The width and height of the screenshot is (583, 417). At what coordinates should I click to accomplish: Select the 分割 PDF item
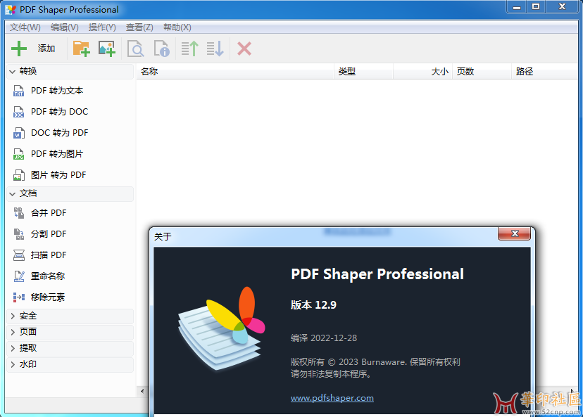pyautogui.click(x=49, y=234)
